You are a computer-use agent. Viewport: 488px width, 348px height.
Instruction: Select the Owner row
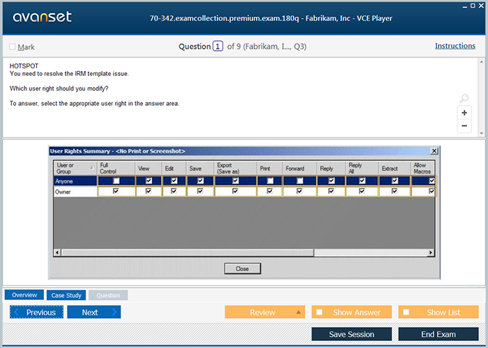(x=244, y=191)
